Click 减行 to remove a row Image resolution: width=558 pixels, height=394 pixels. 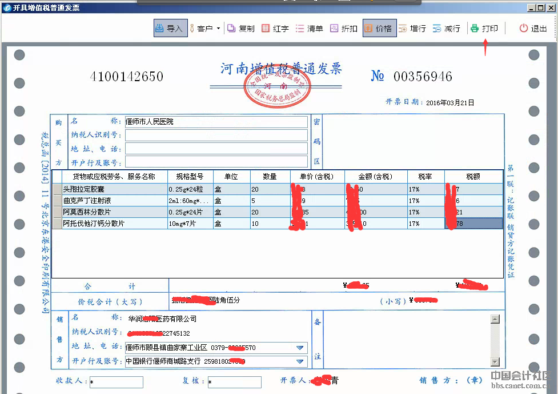coord(446,29)
